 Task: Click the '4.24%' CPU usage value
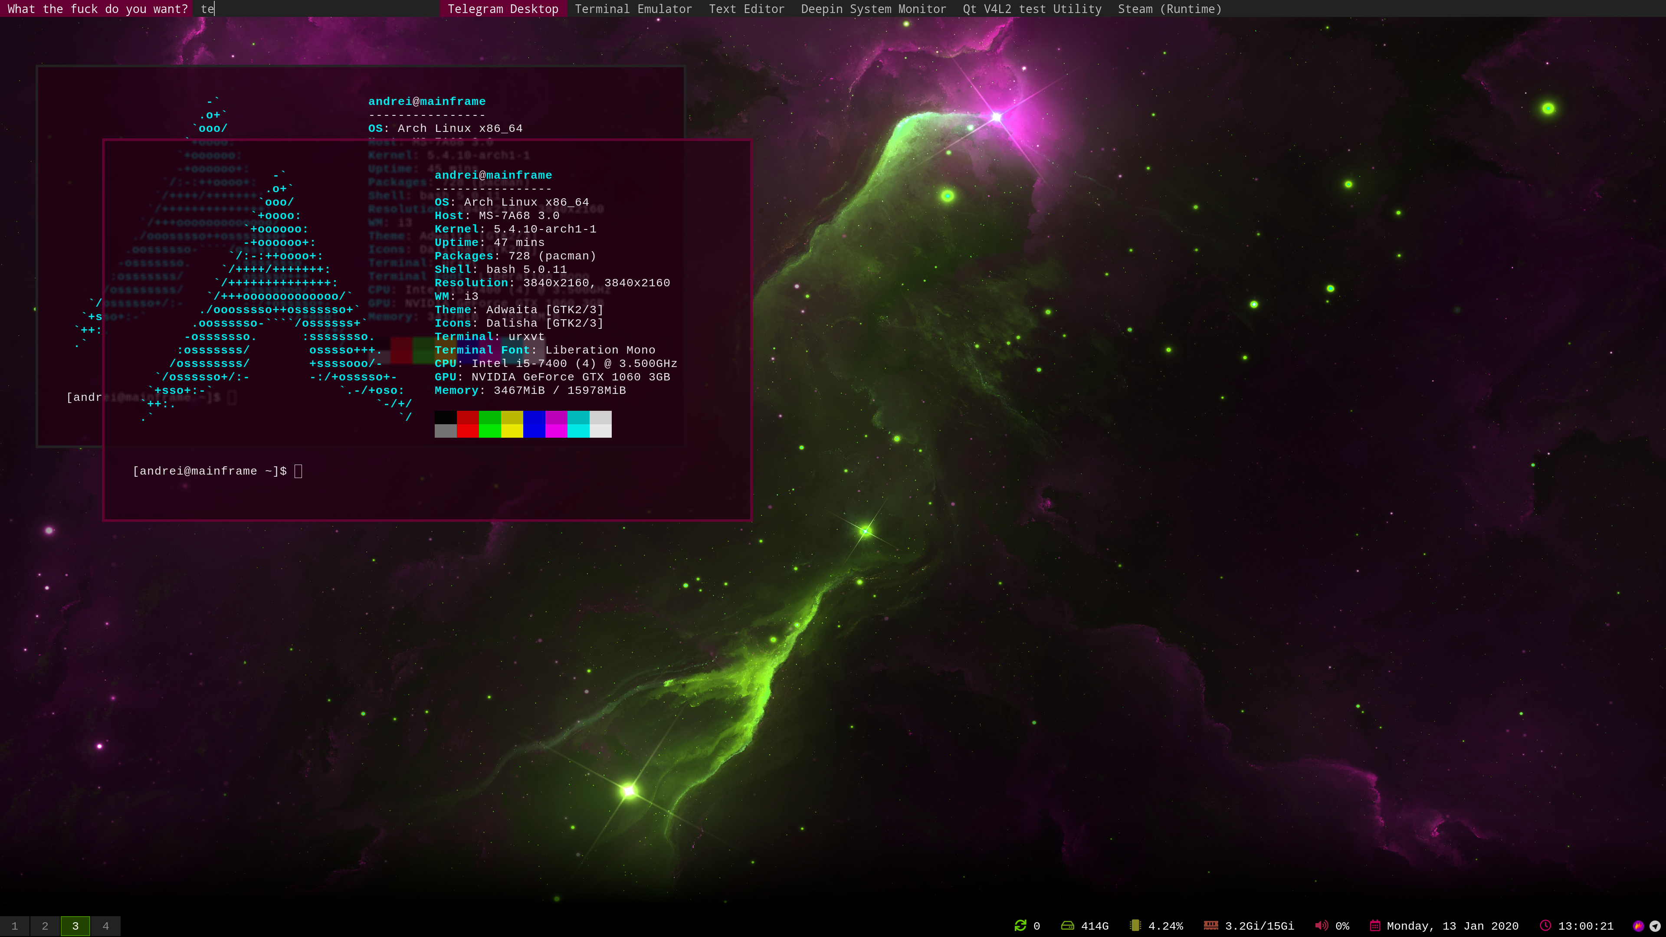(x=1165, y=926)
